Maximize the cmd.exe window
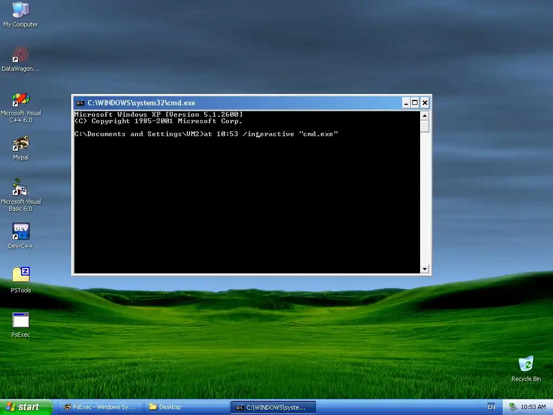Screen dimensions: 553x415 (415, 103)
